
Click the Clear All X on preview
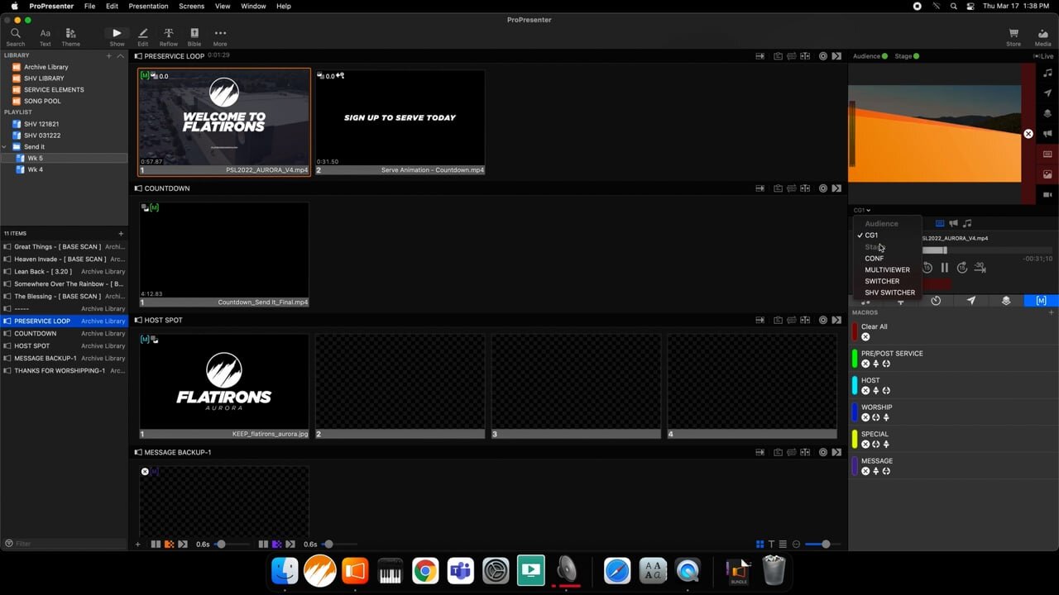tap(1028, 134)
